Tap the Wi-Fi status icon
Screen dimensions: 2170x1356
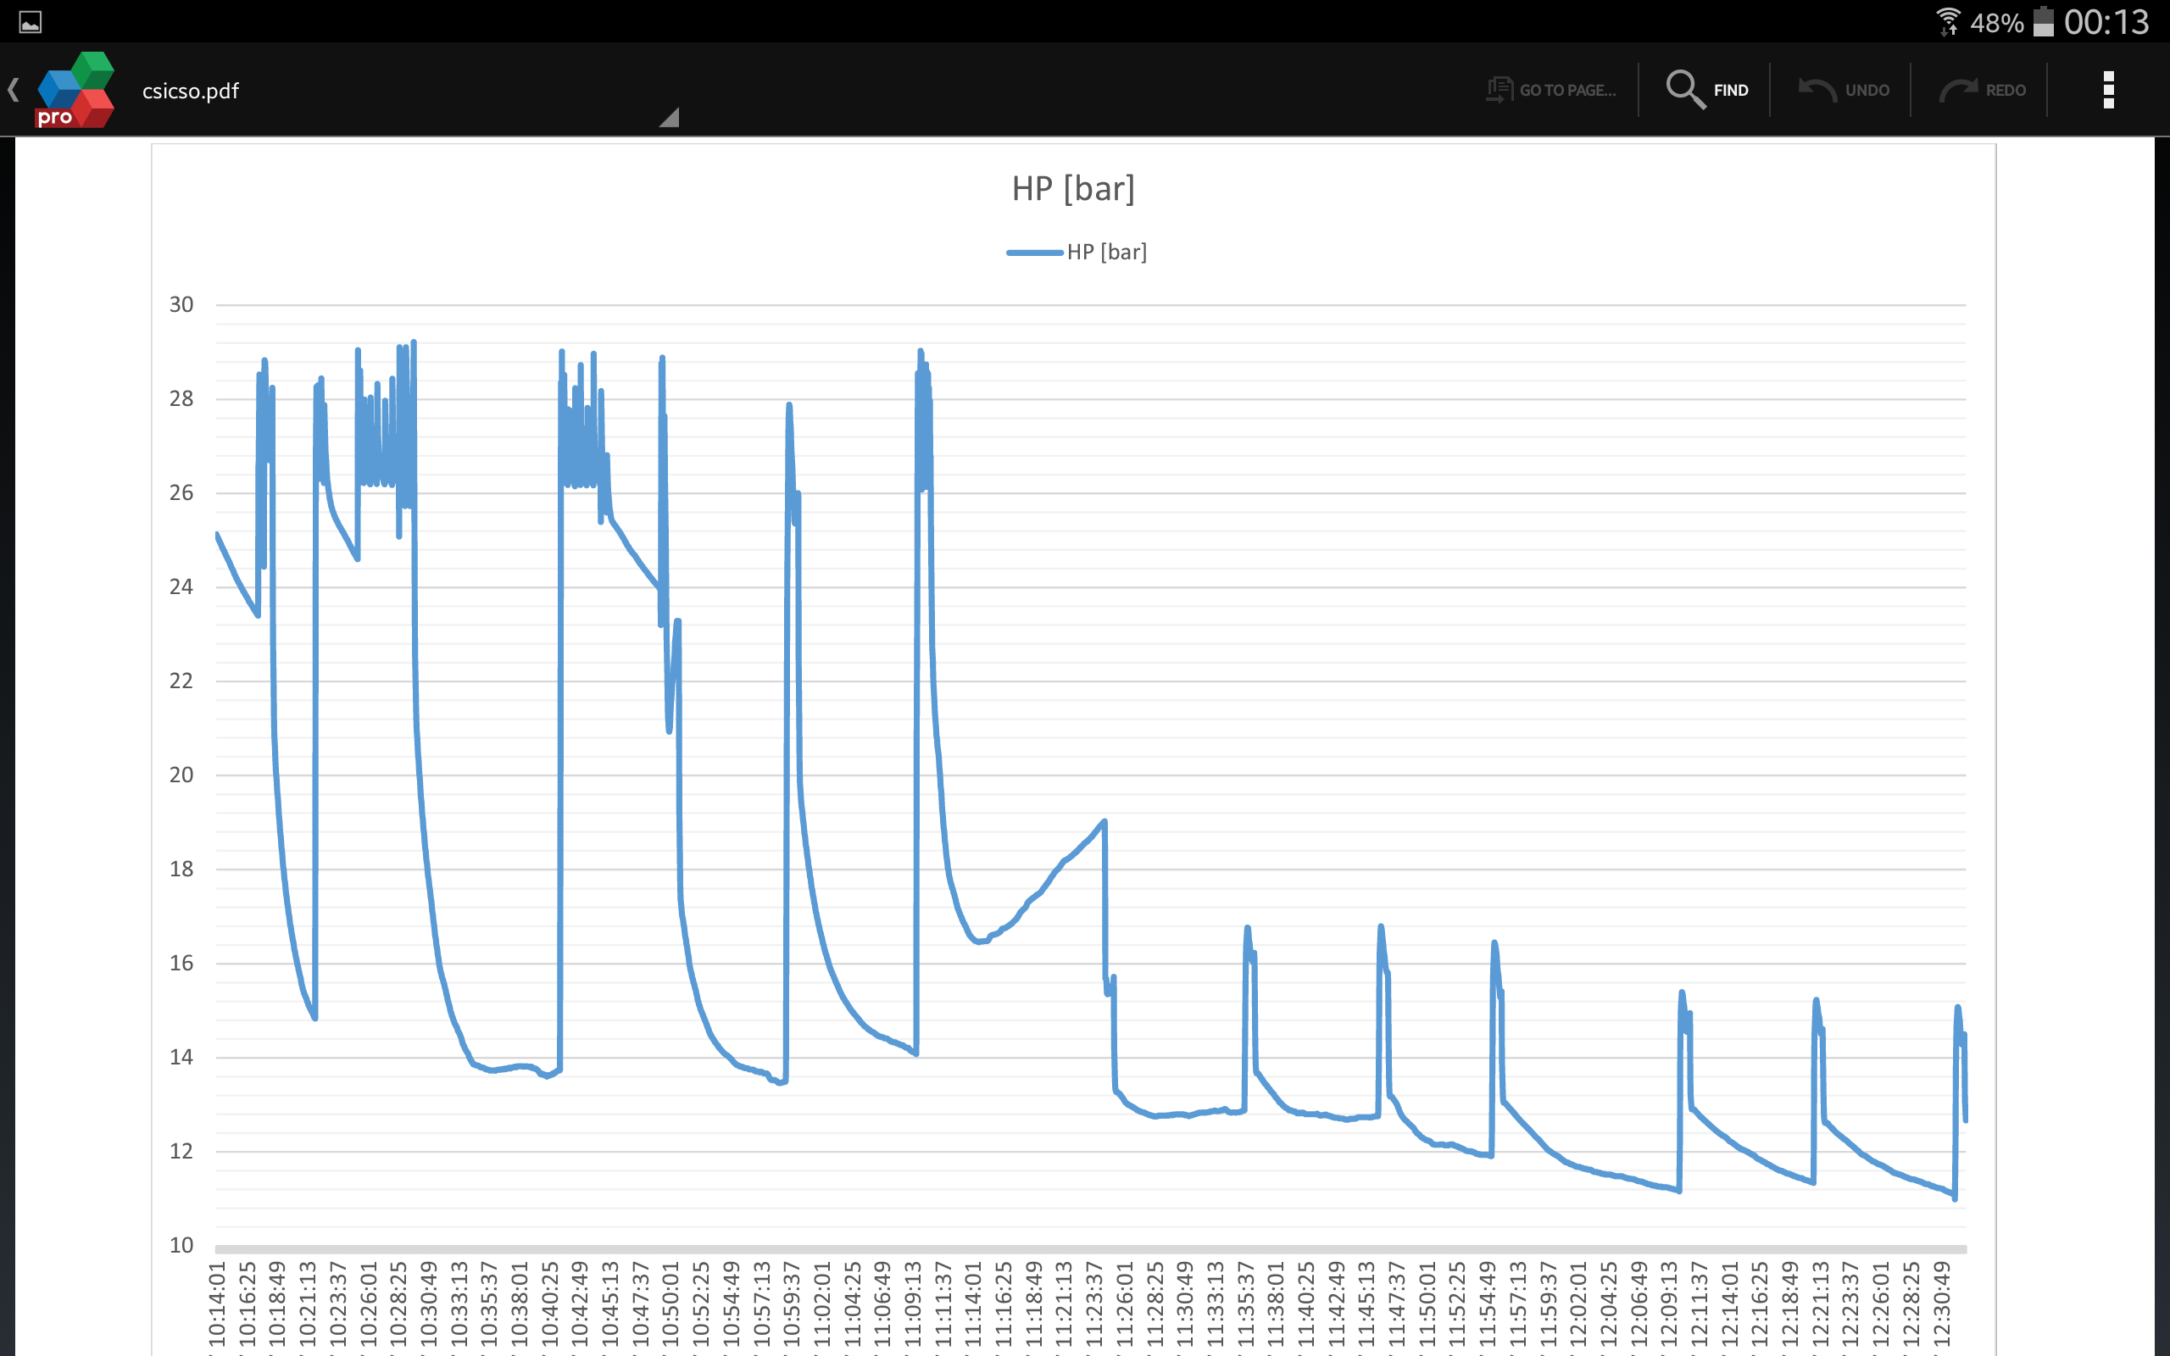[x=1947, y=21]
